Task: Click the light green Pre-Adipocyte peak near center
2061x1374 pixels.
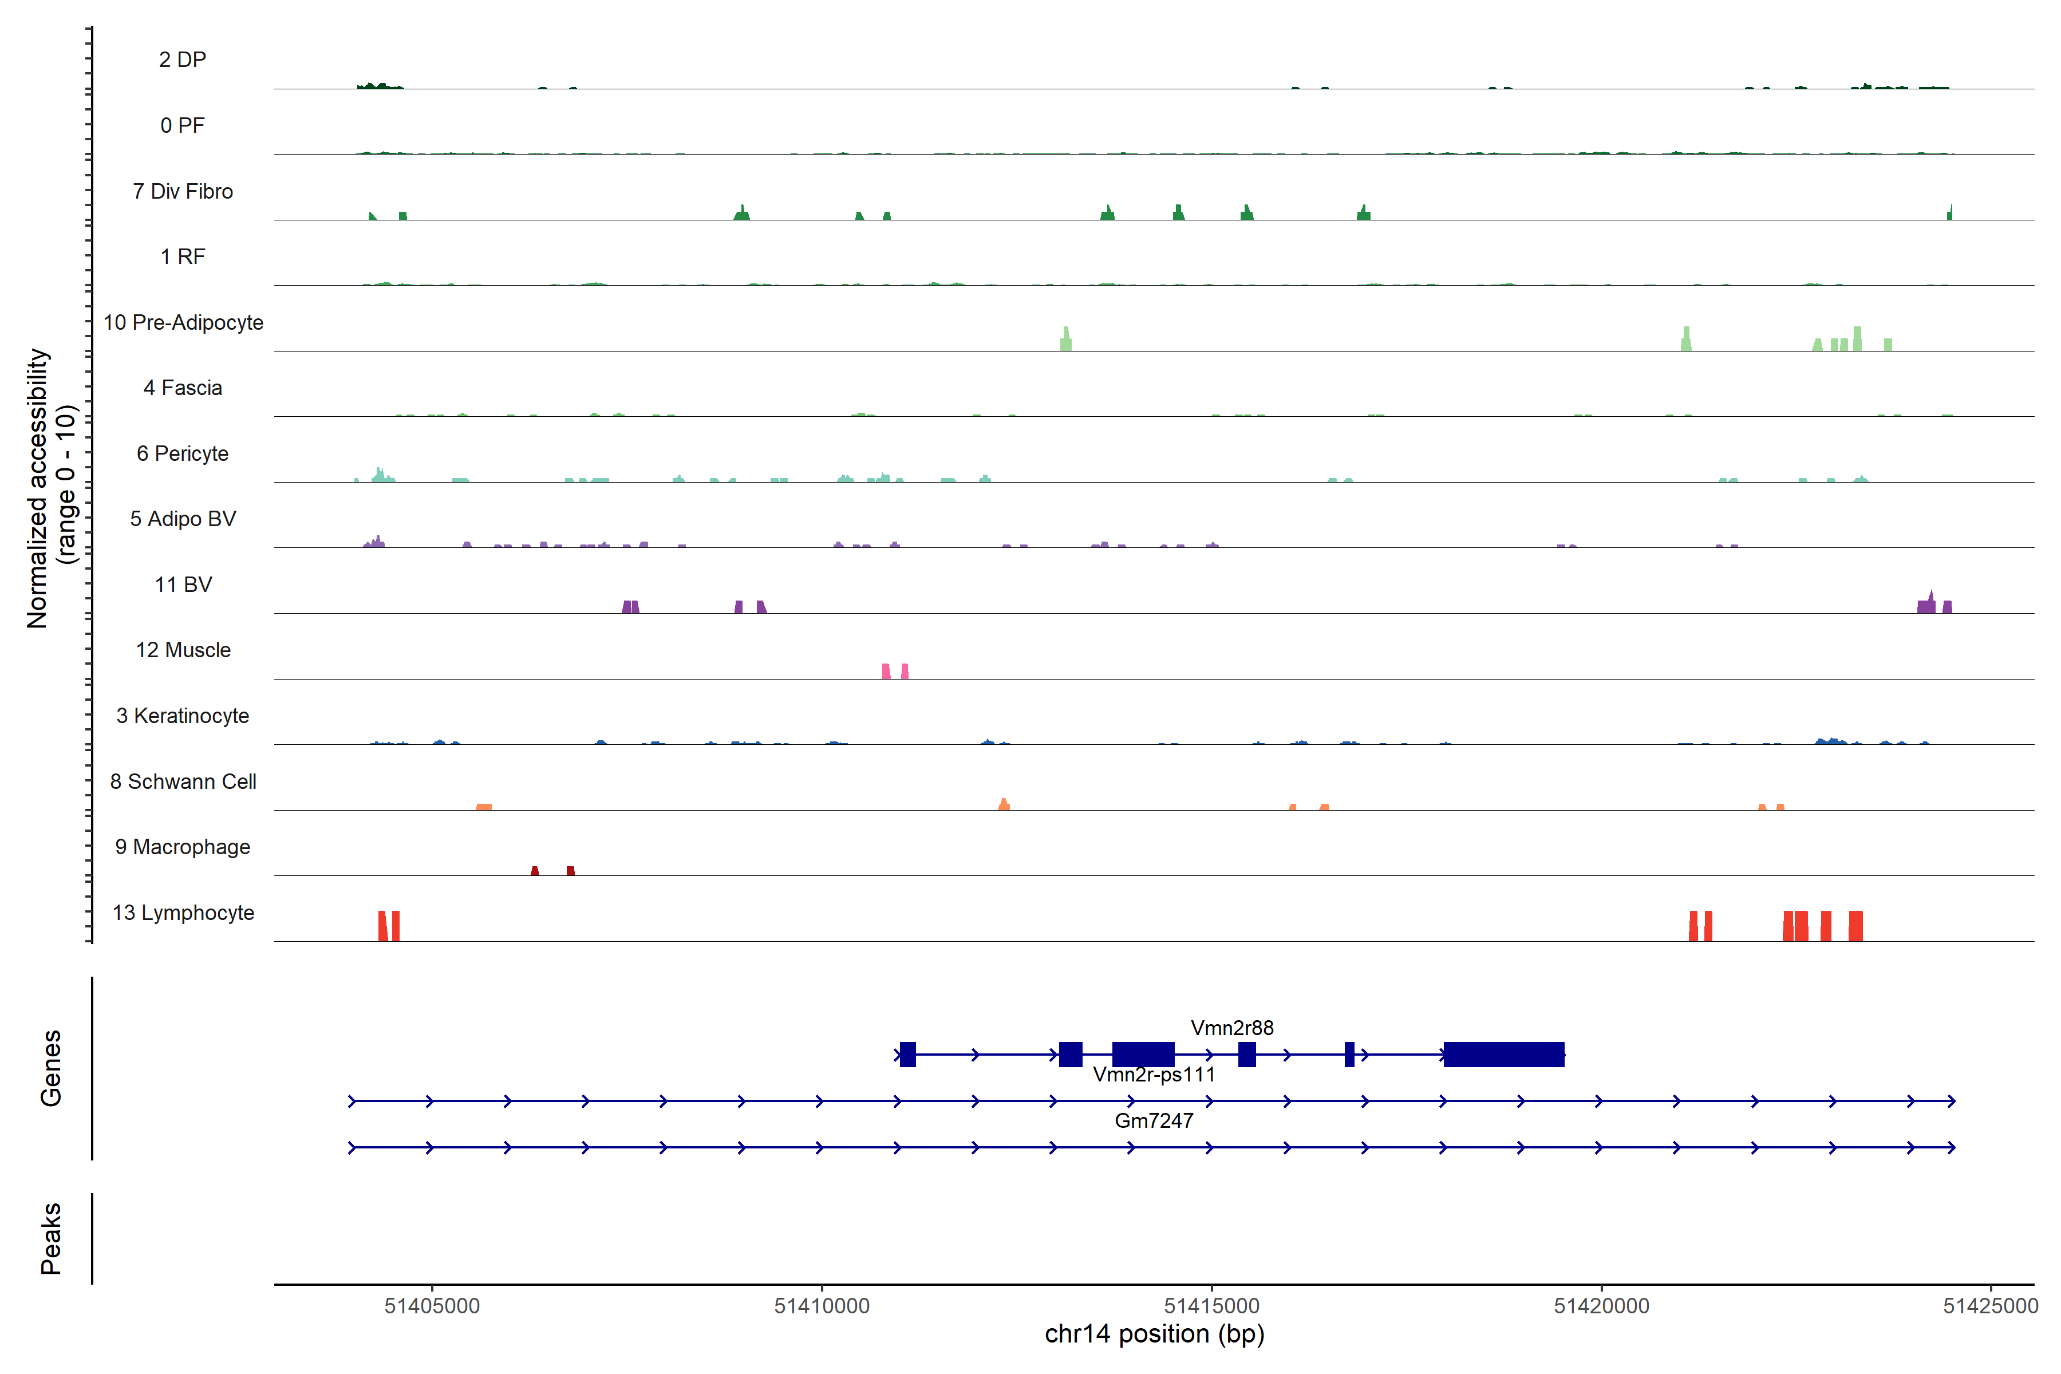Action: coord(1065,340)
